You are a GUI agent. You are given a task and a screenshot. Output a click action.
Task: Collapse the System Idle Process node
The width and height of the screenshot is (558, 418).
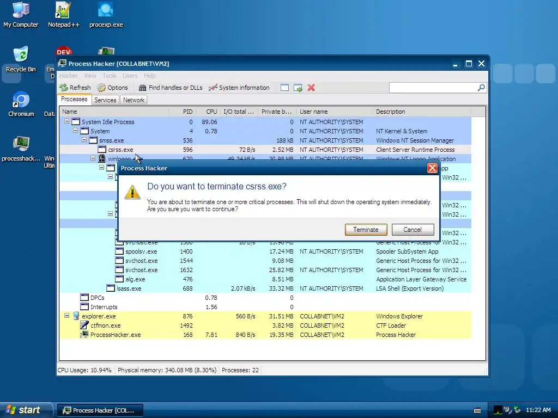coord(66,121)
